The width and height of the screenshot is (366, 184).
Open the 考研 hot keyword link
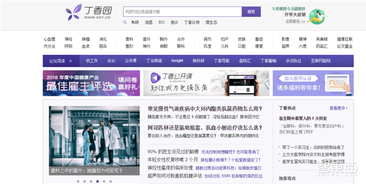pyautogui.click(x=135, y=22)
